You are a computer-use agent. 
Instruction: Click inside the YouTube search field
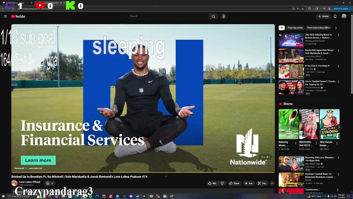pyautogui.click(x=168, y=16)
